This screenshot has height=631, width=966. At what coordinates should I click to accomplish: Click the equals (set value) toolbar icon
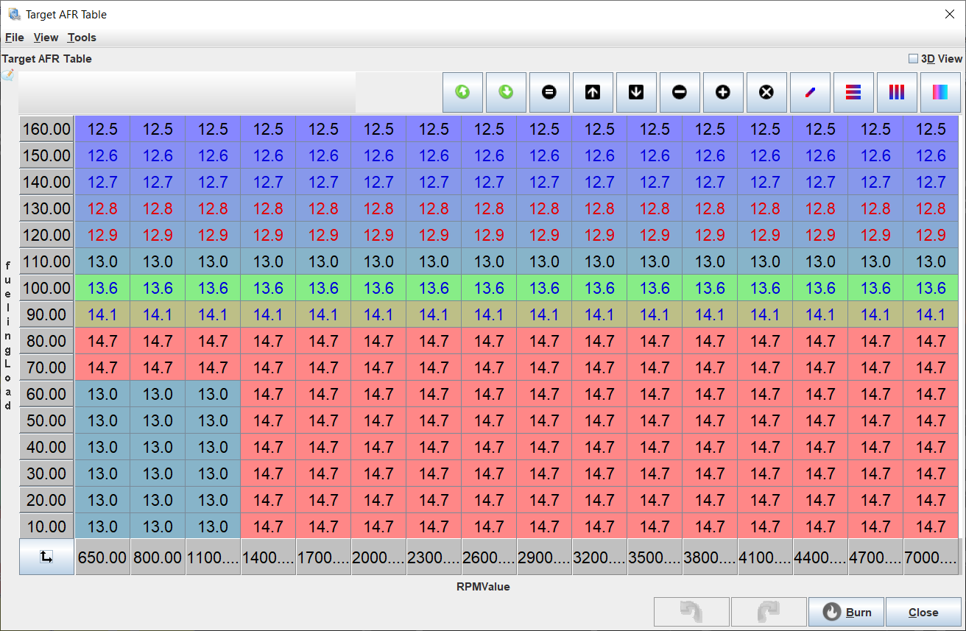(549, 92)
